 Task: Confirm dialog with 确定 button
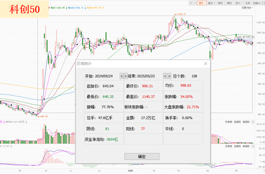(x=142, y=156)
